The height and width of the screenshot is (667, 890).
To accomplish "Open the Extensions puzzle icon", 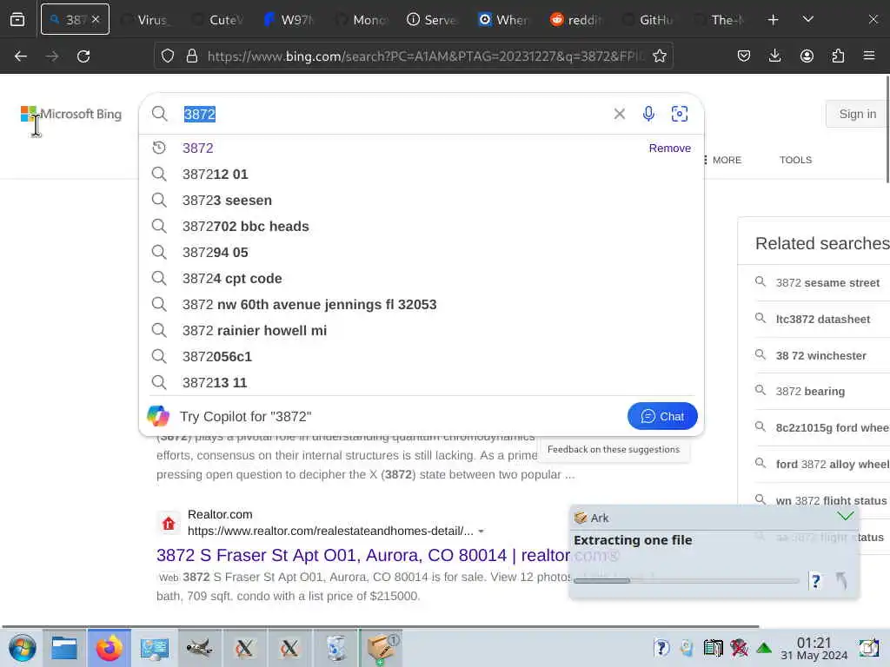I will tap(838, 56).
